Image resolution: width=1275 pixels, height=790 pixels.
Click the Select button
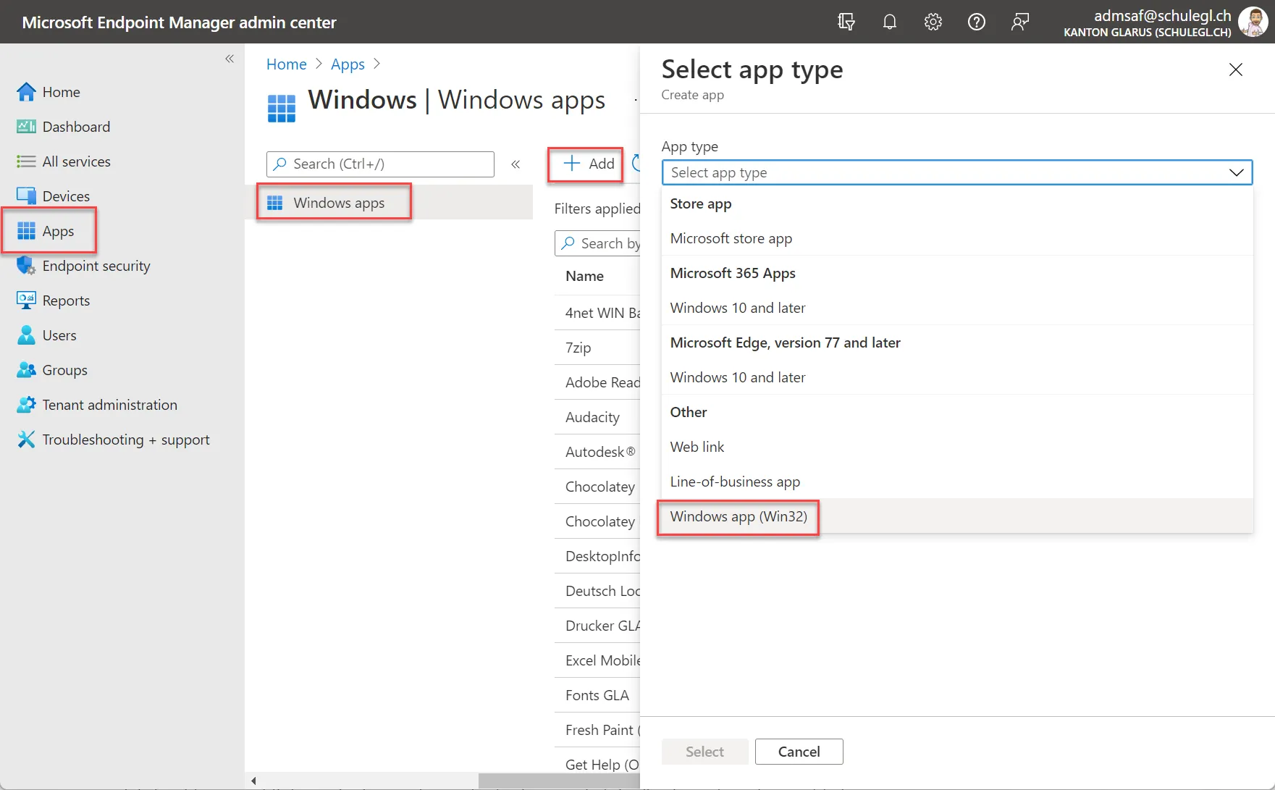(704, 752)
